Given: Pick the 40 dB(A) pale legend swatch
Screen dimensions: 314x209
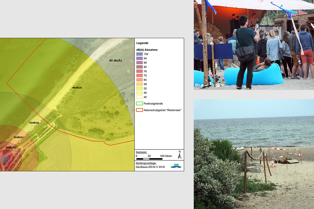Looking at the screenshot, I should point(139,97).
